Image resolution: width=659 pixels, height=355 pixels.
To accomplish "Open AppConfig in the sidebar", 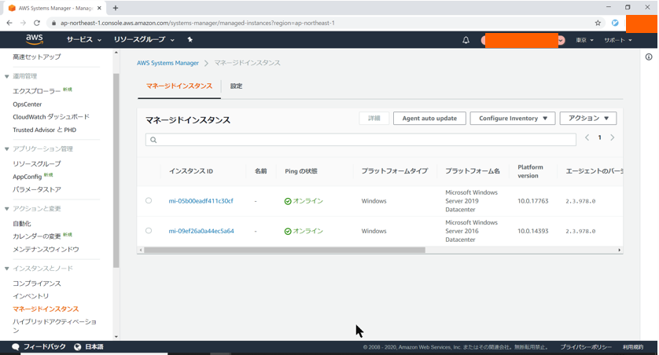I will tap(27, 177).
